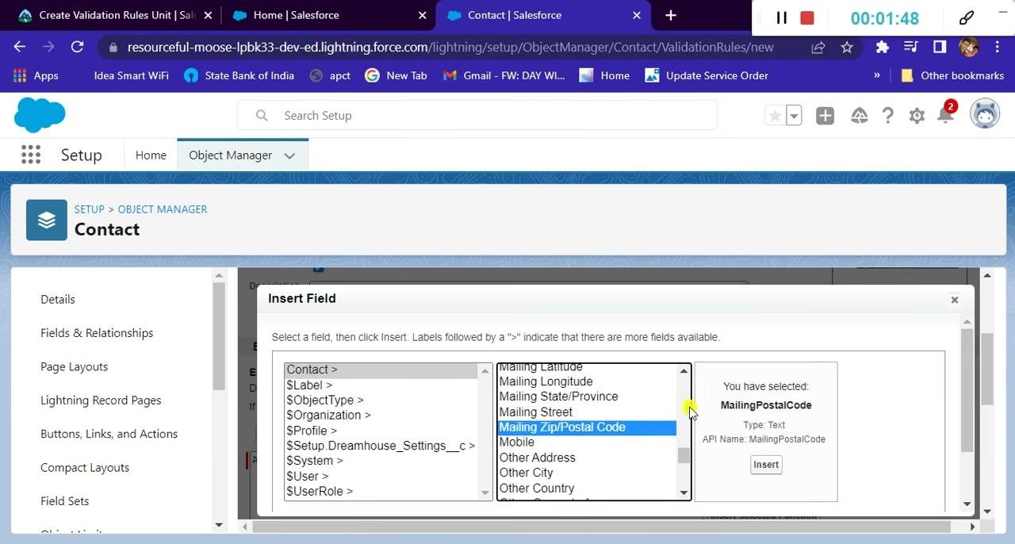Viewport: 1015px width, 544px height.
Task: Open the Other bookmarks folder
Action: pyautogui.click(x=952, y=75)
